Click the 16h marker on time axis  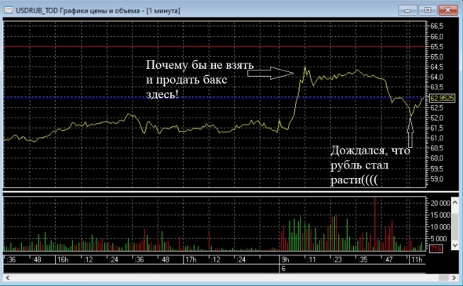pos(63,260)
